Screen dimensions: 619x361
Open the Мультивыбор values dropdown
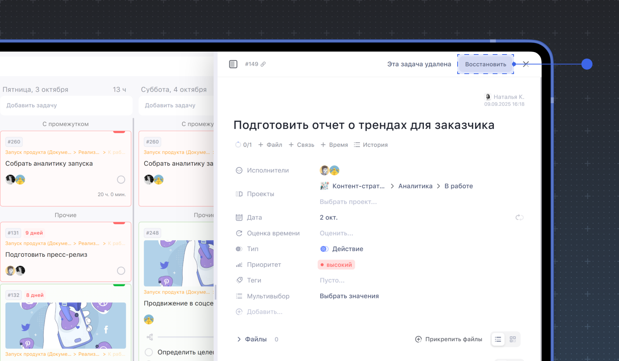[x=349, y=296]
